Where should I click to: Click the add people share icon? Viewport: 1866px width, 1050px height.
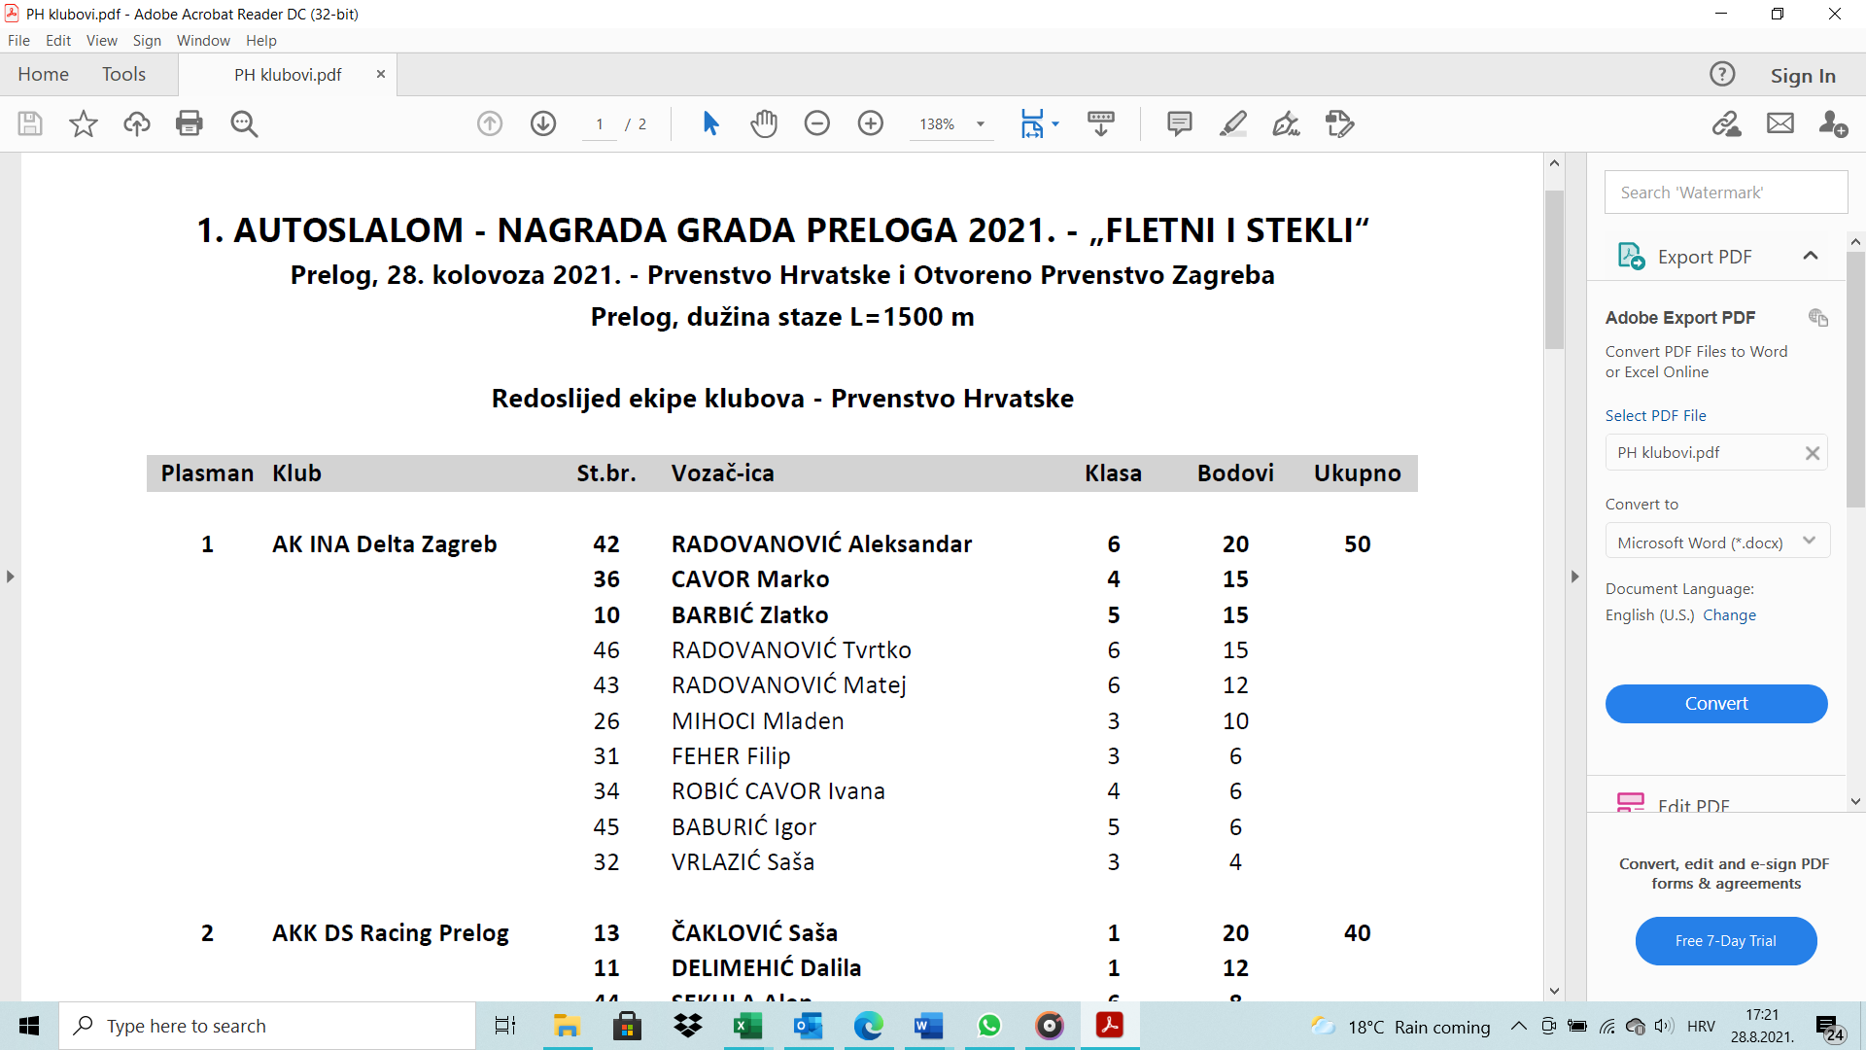[x=1833, y=123]
